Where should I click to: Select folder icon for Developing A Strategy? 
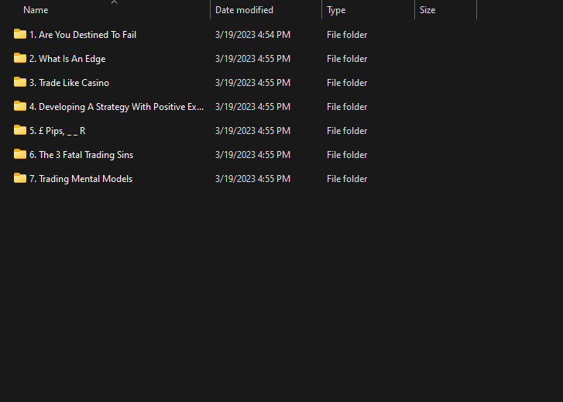tap(20, 106)
